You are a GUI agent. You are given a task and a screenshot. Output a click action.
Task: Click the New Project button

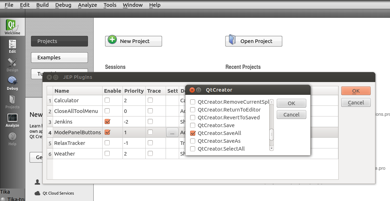134,41
